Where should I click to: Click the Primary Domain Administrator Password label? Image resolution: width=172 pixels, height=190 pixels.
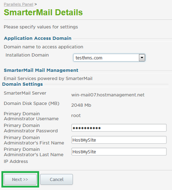(x=31, y=128)
